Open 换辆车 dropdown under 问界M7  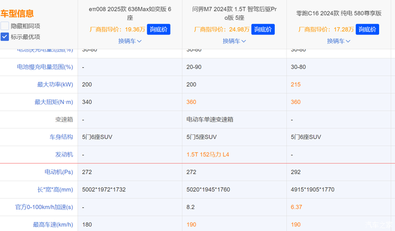pos(234,41)
